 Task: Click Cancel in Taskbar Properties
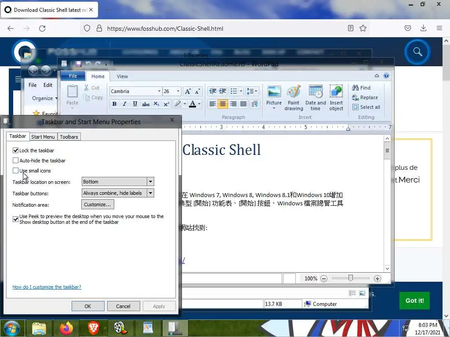123,306
